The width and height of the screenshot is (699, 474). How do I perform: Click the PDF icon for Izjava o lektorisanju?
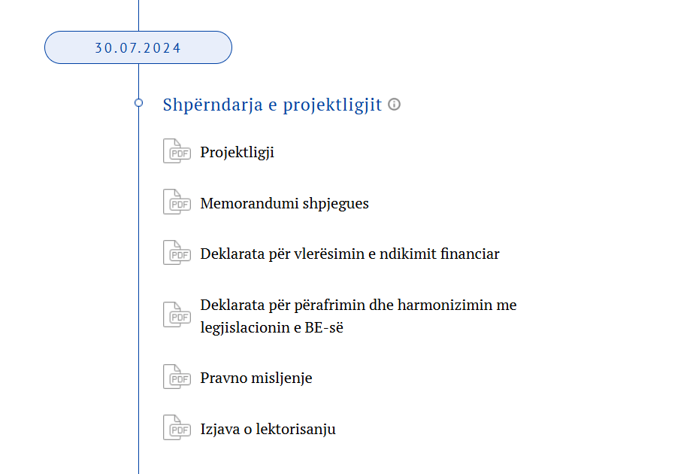[x=177, y=427]
